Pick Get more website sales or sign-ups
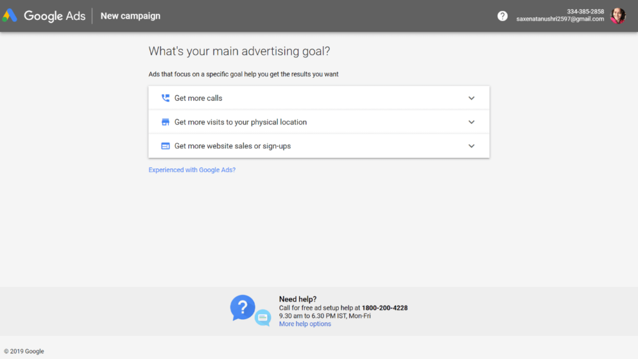This screenshot has width=638, height=359. (232, 146)
